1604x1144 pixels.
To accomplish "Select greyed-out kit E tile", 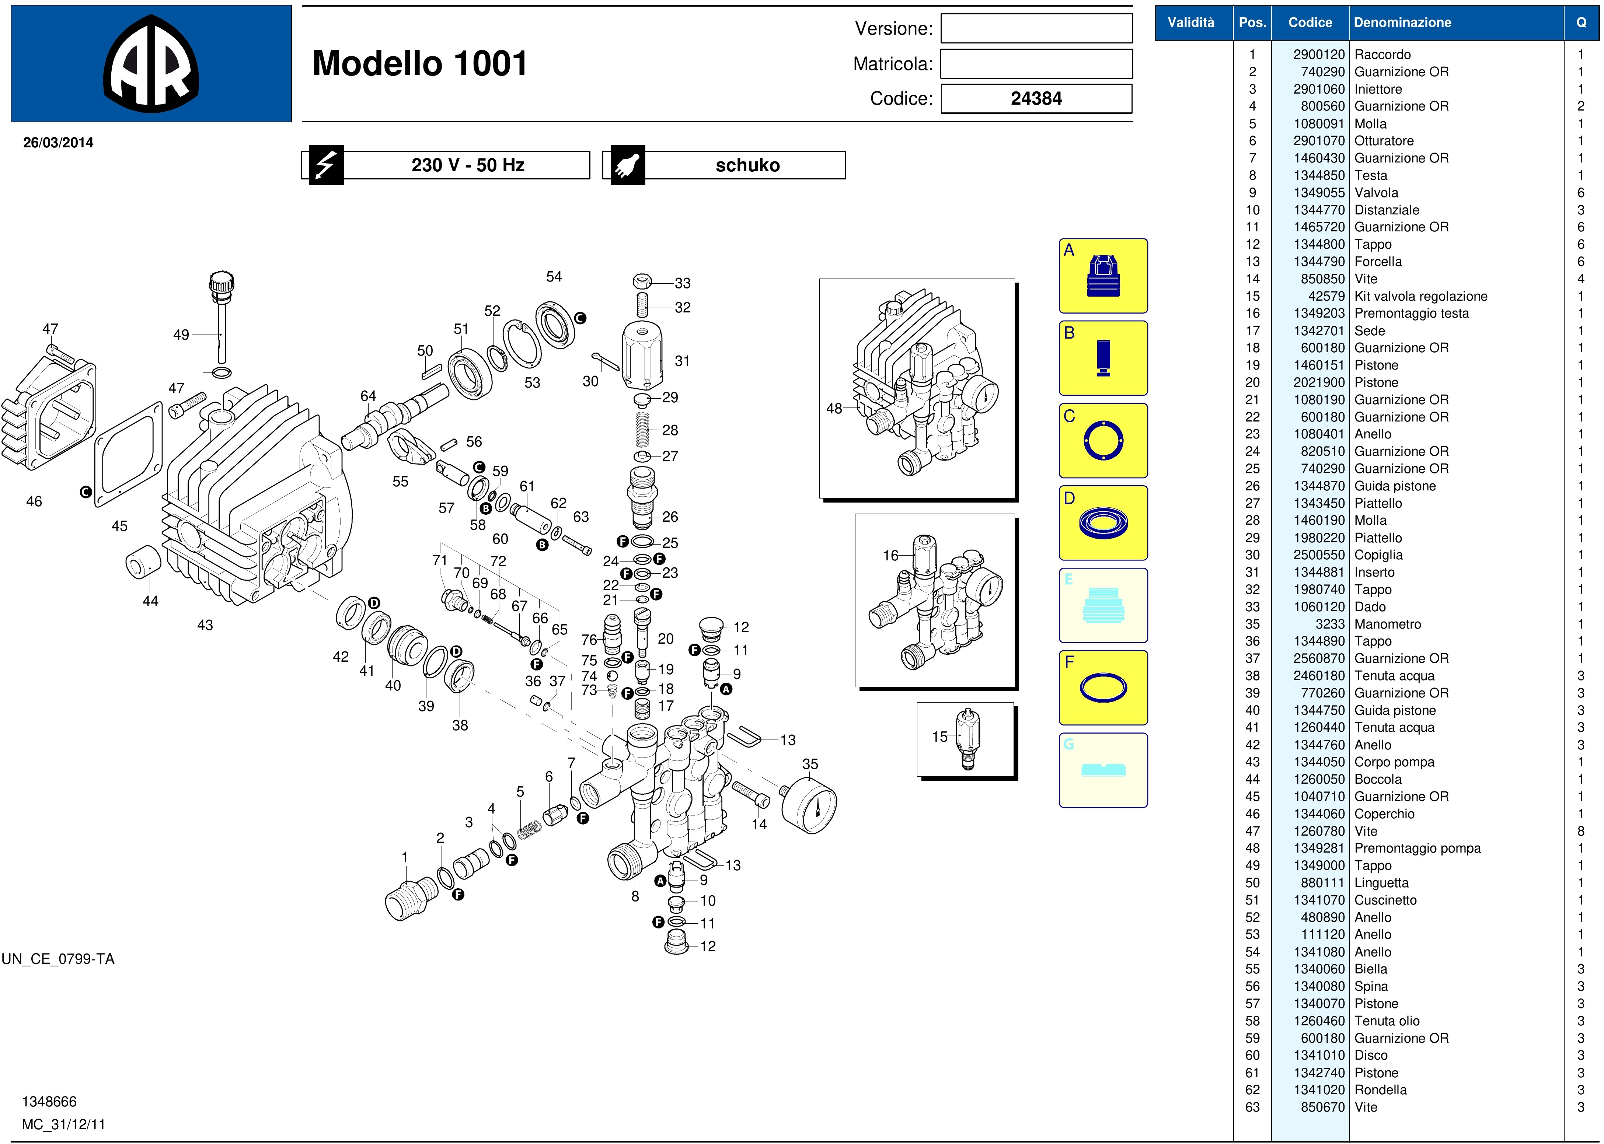I will pyautogui.click(x=1103, y=605).
